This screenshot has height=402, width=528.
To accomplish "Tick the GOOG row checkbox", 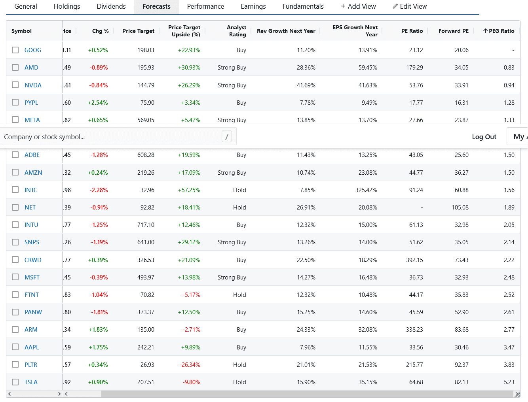I will point(15,50).
